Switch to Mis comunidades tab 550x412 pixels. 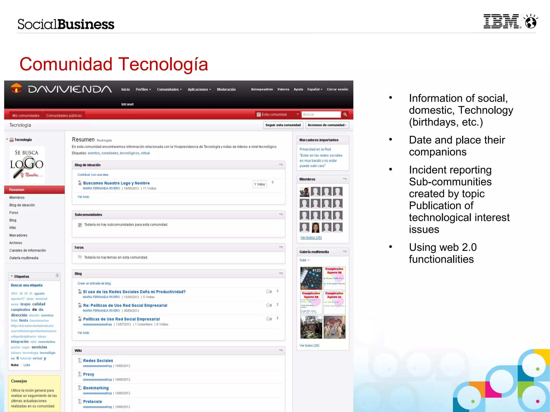(x=26, y=116)
